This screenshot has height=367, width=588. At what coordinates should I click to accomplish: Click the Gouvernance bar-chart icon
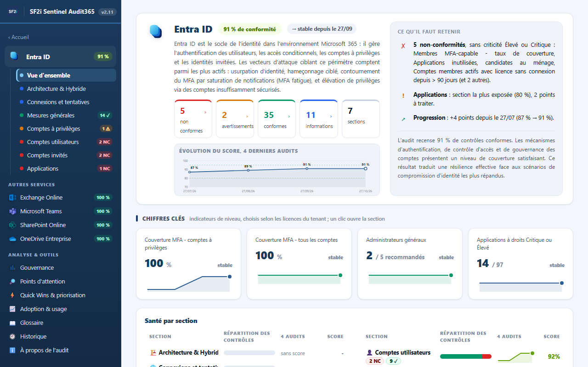[x=12, y=268]
